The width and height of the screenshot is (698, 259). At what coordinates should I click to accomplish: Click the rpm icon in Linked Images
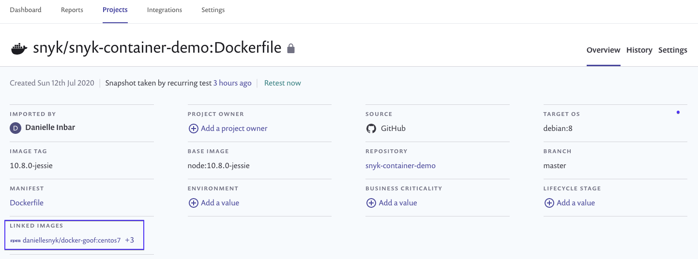click(x=15, y=240)
